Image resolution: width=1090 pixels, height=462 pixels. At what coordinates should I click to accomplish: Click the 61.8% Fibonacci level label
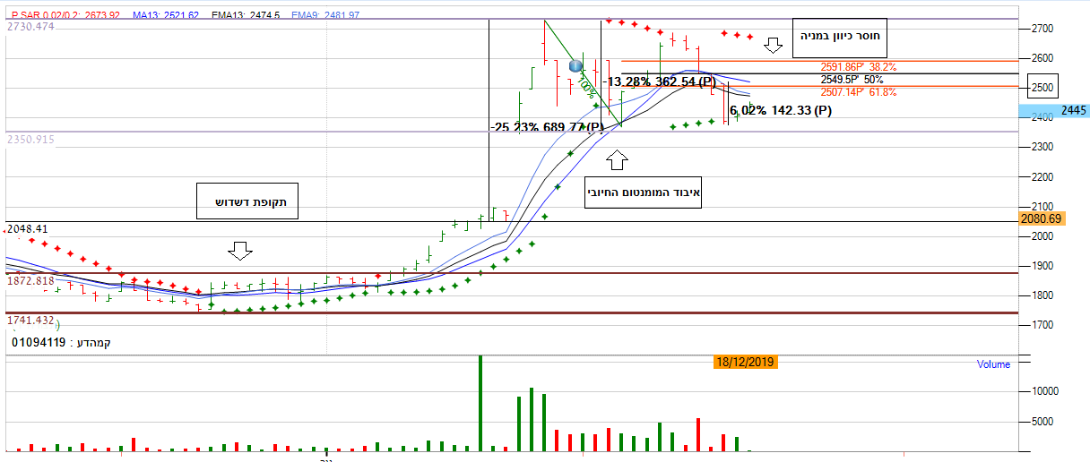[x=858, y=92]
